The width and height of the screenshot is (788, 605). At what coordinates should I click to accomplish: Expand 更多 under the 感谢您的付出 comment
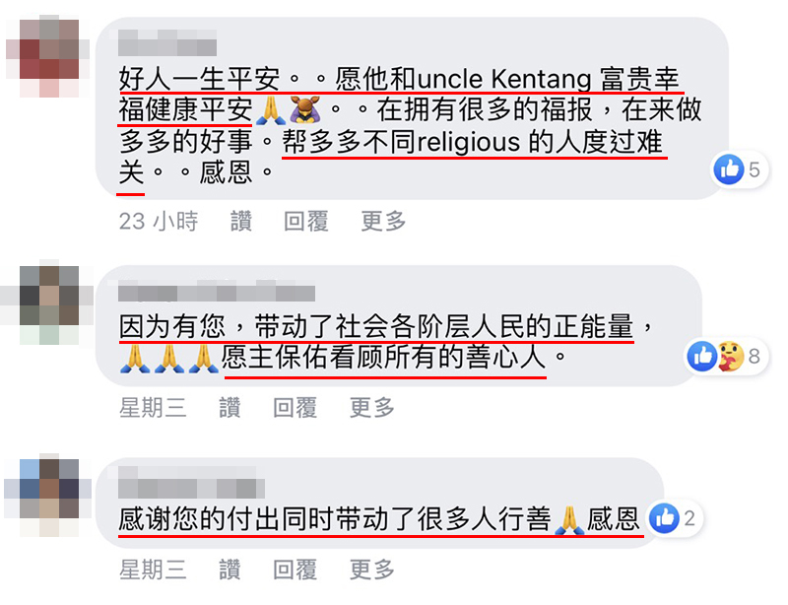point(372,570)
